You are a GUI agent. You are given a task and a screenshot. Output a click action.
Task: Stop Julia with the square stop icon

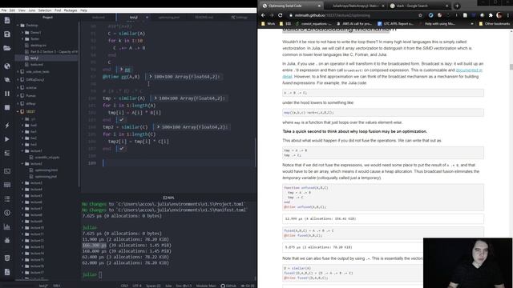(7, 107)
